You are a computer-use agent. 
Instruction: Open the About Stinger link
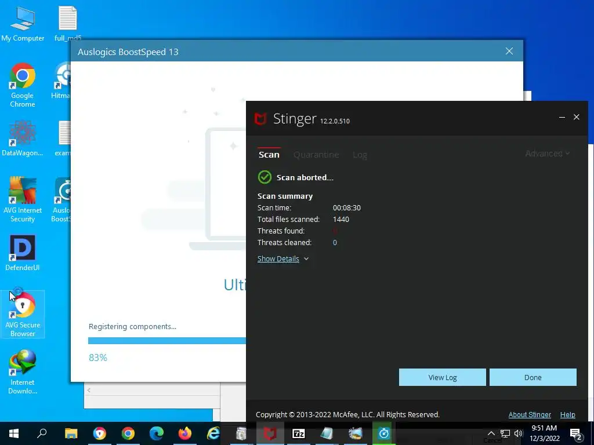click(530, 415)
